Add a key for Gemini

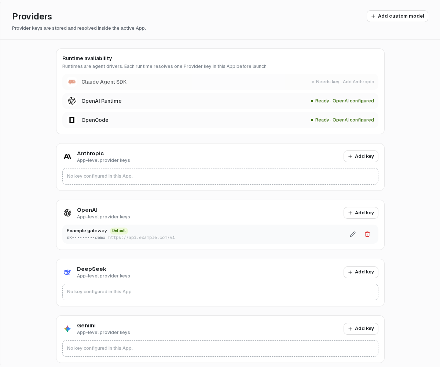[x=361, y=329]
